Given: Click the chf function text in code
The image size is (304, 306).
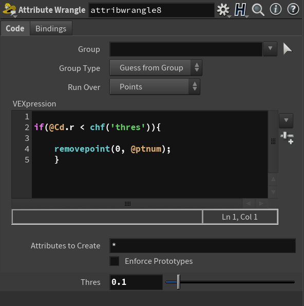Looking at the screenshot, I should click(x=98, y=127).
